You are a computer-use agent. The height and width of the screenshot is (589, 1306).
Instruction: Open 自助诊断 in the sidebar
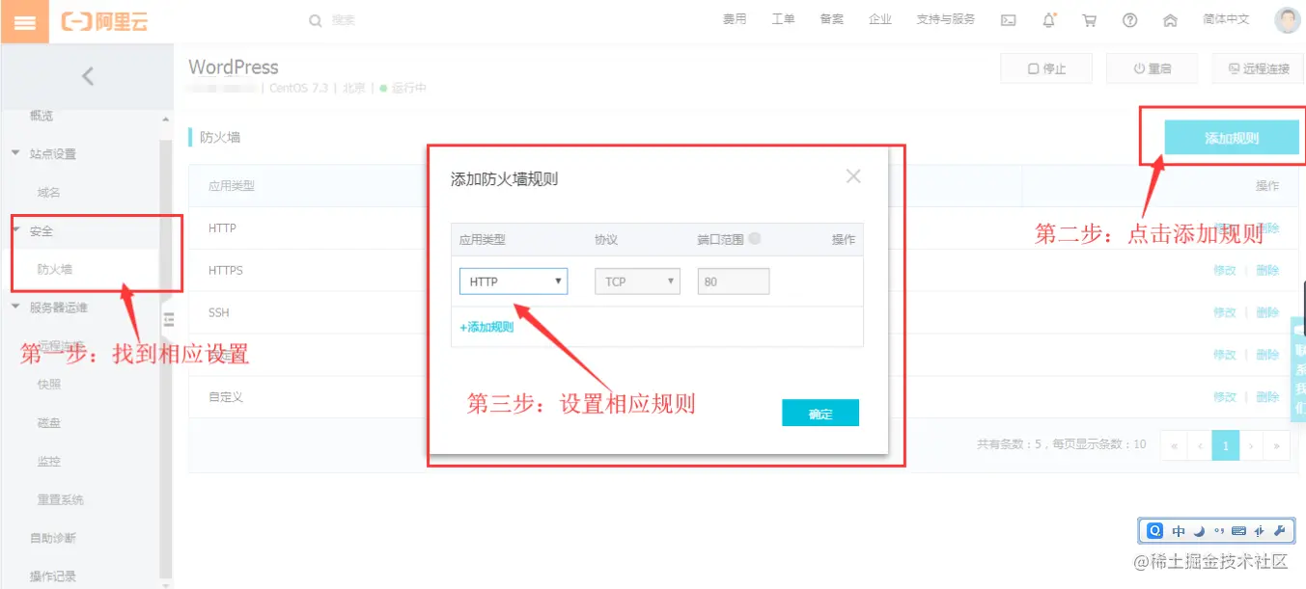(x=53, y=537)
